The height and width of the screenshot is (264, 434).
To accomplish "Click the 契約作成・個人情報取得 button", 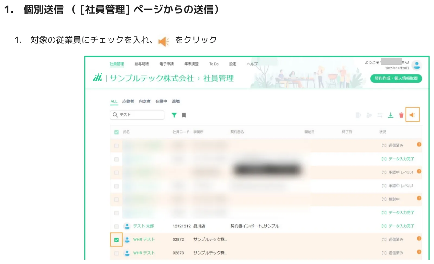I will coord(396,78).
